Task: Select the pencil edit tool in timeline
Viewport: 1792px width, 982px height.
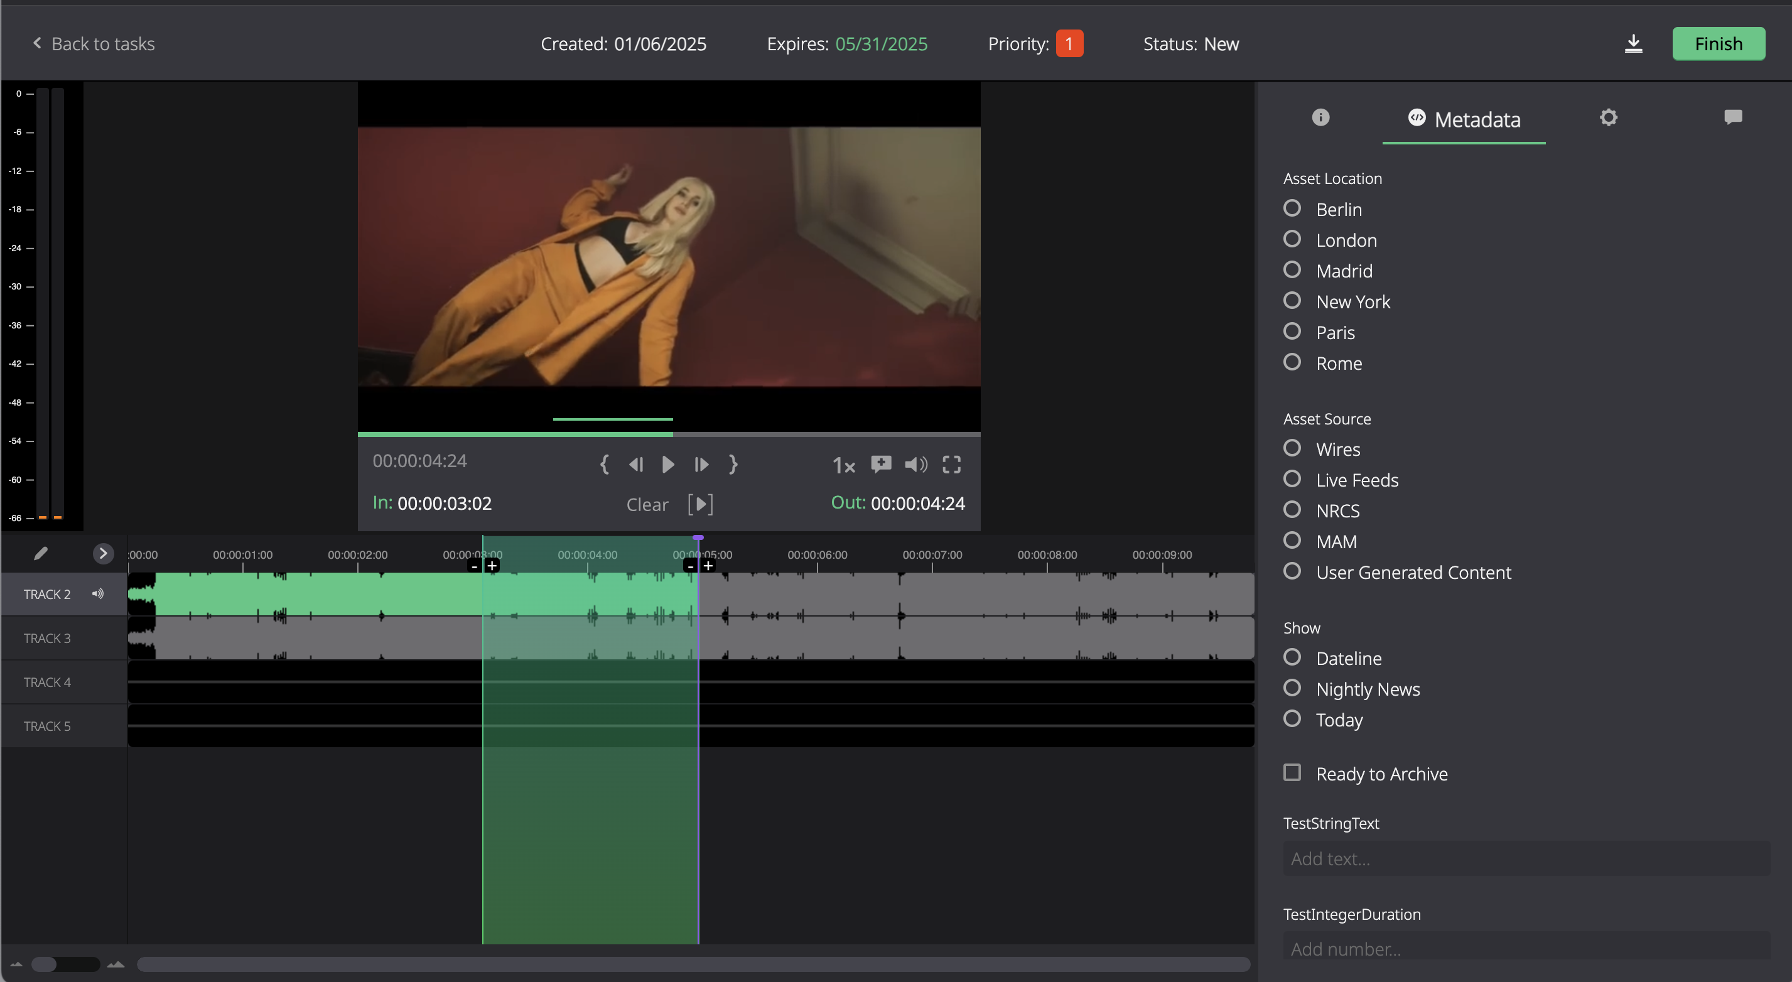Action: click(x=40, y=553)
